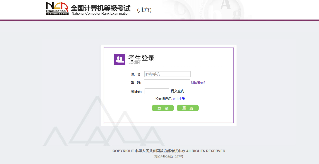Click the 验证码 field label

pyautogui.click(x=136, y=91)
